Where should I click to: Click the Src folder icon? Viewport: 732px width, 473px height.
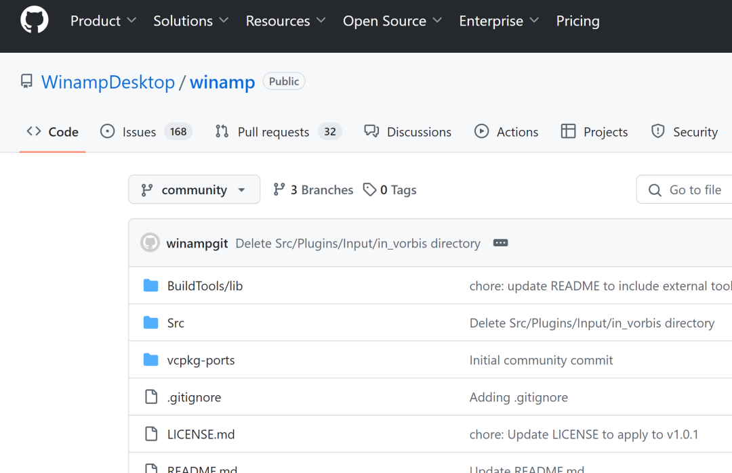click(x=150, y=323)
